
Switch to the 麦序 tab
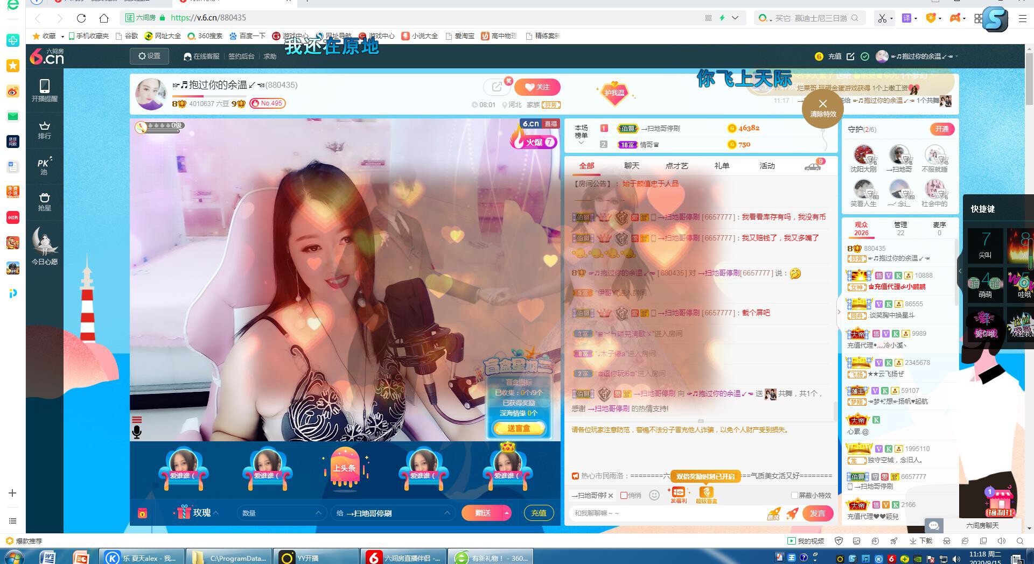939,229
